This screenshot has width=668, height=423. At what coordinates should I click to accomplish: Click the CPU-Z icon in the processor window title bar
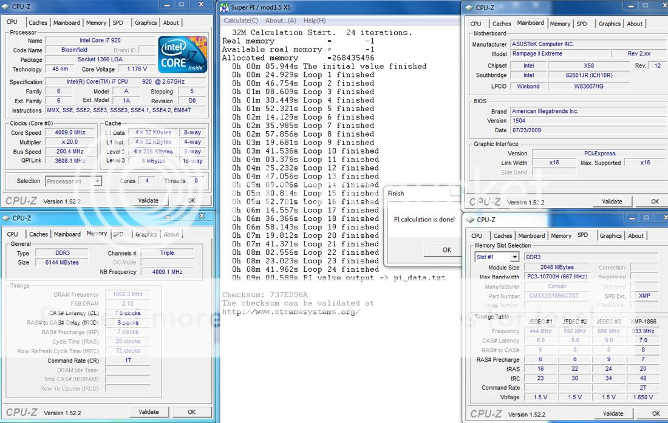tap(5, 7)
